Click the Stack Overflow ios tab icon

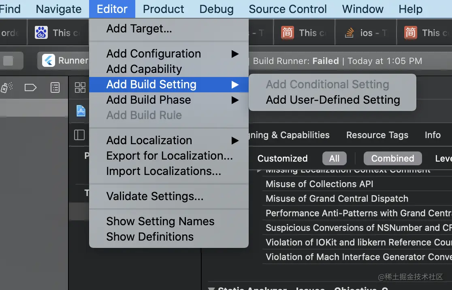click(350, 33)
